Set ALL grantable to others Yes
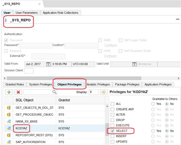Screen dimensions: 181x145 coord(153,104)
